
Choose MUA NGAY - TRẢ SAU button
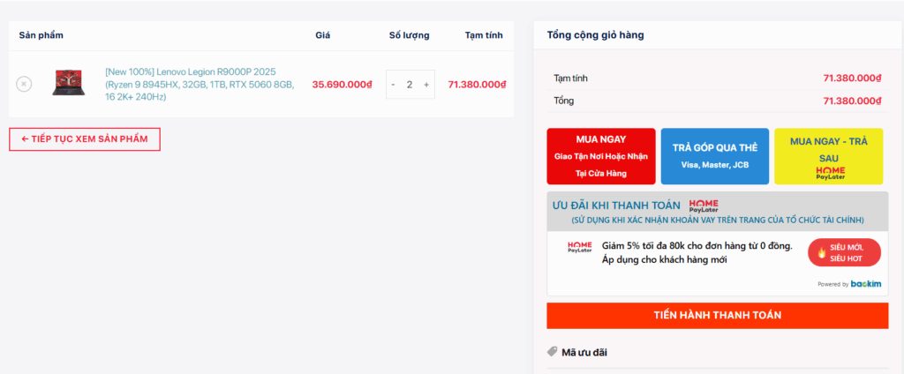(x=828, y=156)
